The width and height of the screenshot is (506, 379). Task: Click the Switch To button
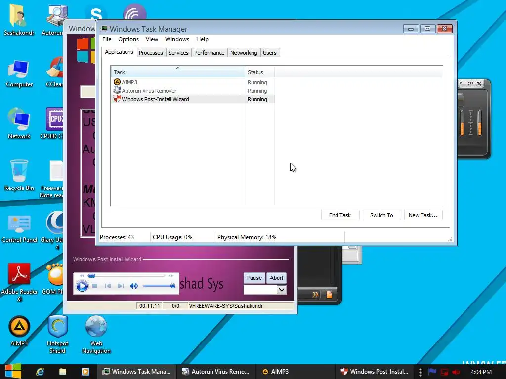pos(381,215)
